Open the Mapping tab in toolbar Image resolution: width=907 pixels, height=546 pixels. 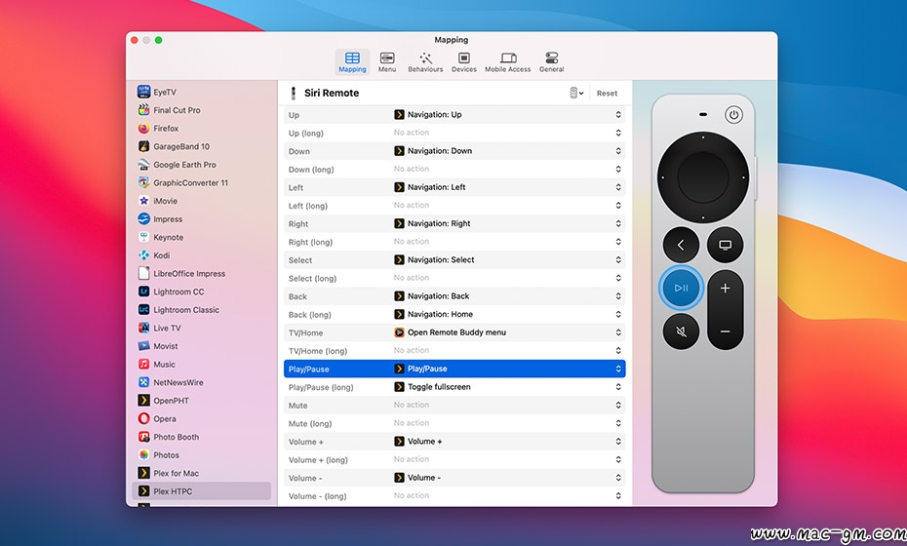[x=352, y=62]
